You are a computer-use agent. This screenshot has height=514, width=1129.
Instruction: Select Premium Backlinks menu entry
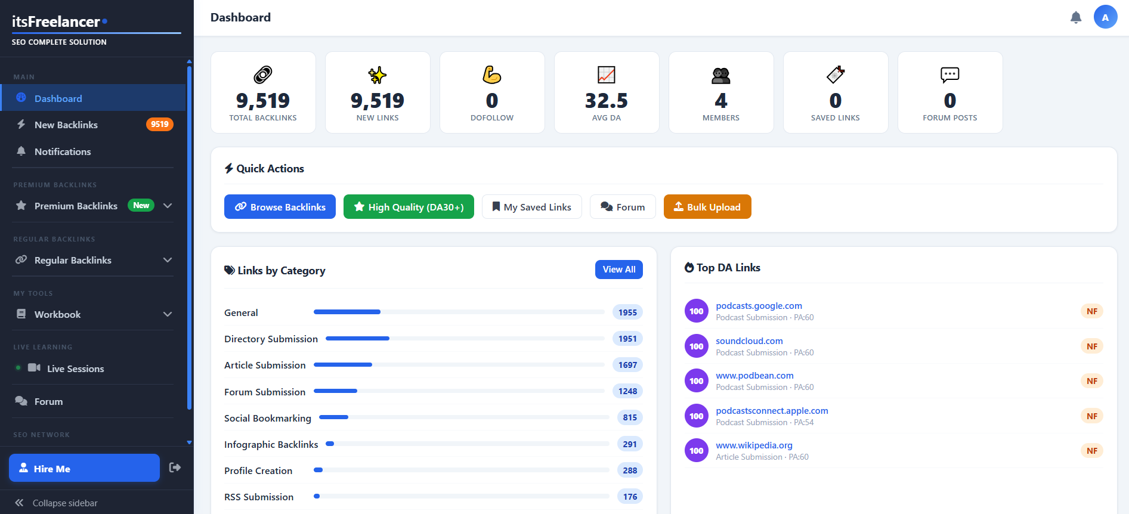[93, 206]
